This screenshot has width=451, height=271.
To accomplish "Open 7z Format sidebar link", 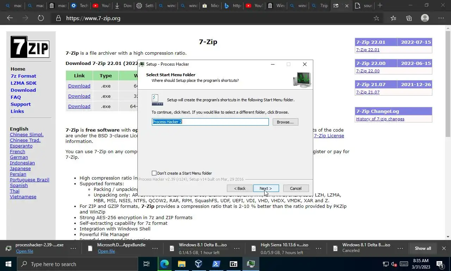I will 23,76.
